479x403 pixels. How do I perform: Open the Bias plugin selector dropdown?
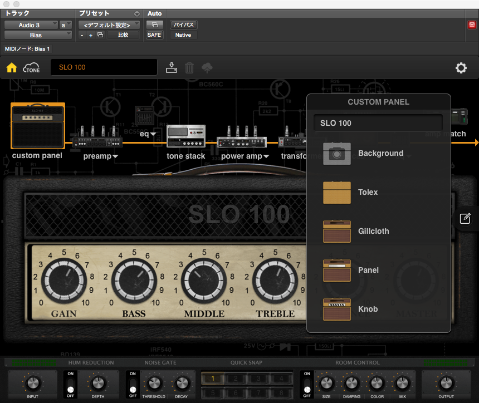pos(38,35)
